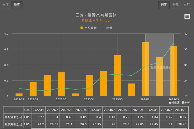Click chart title 三芳 - 股價VS每股盈餘
The height and width of the screenshot is (129, 194).
[96, 15]
